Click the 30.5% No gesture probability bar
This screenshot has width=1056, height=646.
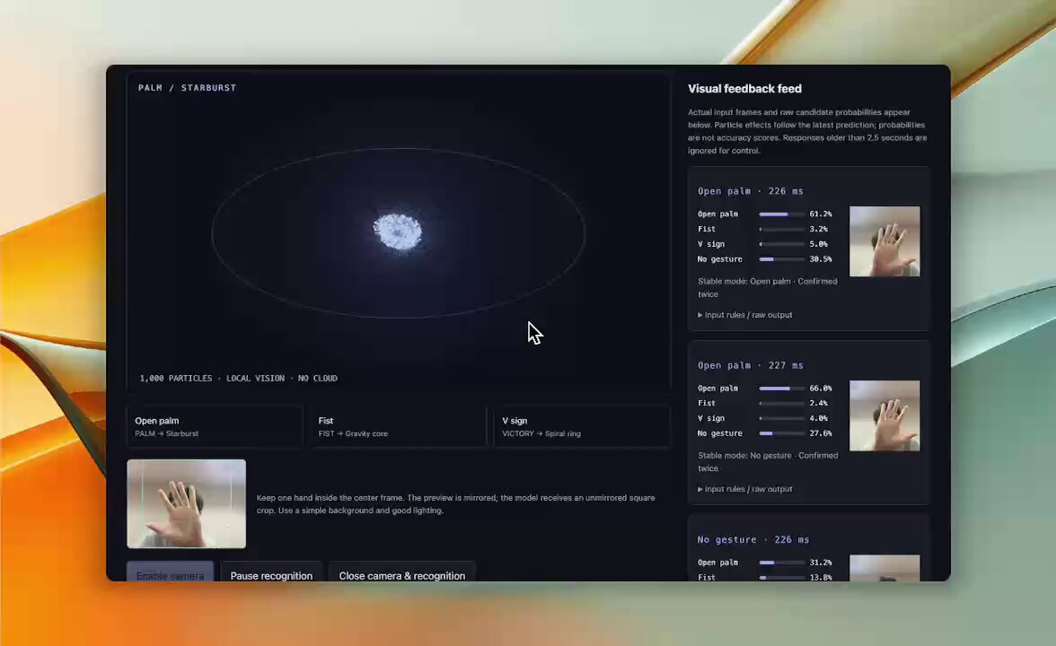coord(782,259)
